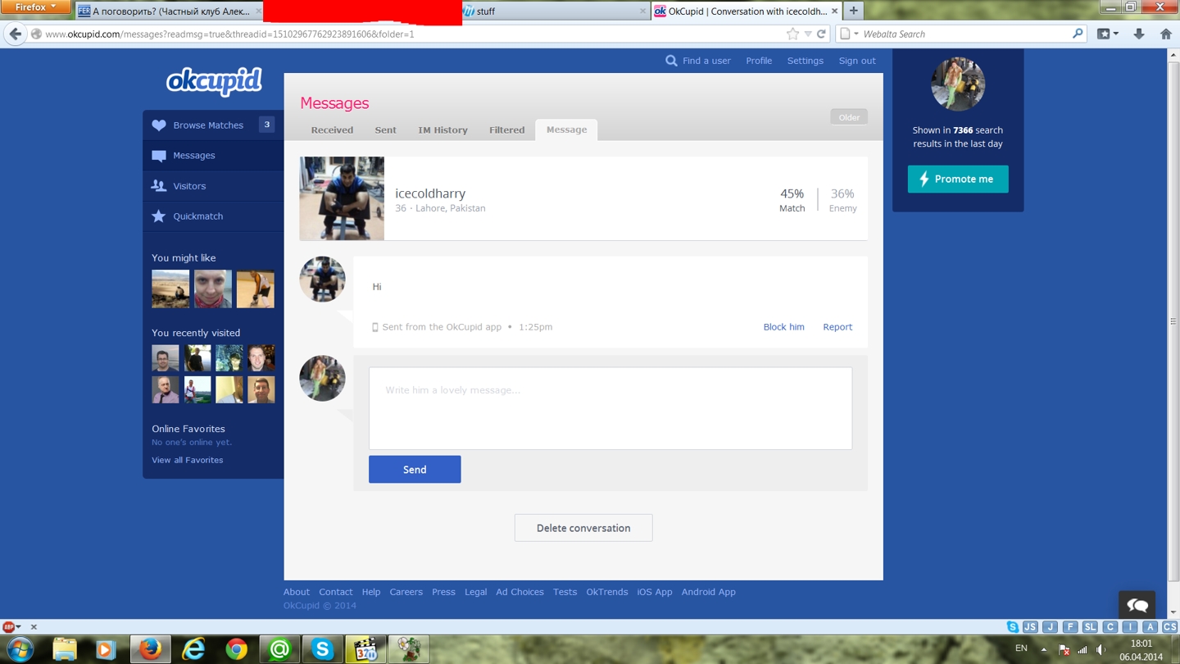This screenshot has width=1180, height=664.
Task: Click the search magnifier in Webalta Search box
Action: [x=1078, y=34]
